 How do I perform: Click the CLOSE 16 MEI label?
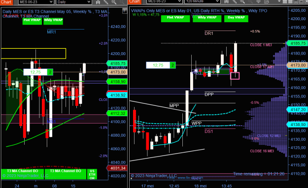click(262, 151)
